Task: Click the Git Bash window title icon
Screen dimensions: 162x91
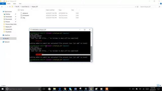Action: click(31, 30)
